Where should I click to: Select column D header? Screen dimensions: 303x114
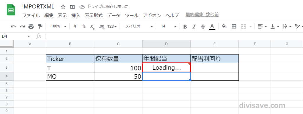(166, 44)
